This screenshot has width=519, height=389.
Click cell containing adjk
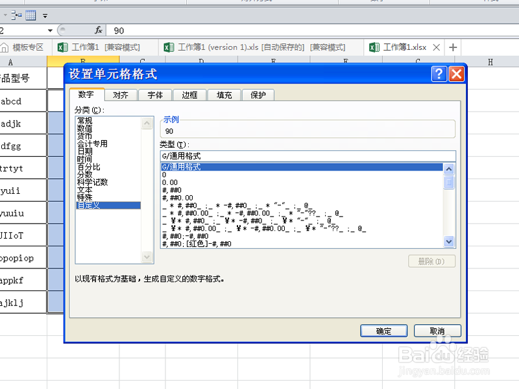pos(23,123)
